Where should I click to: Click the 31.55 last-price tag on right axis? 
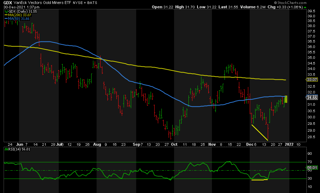tap(312, 98)
